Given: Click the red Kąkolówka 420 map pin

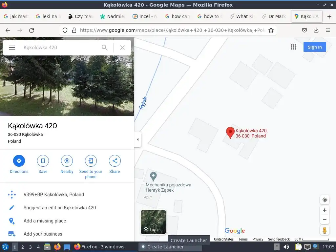Looking at the screenshot, I should point(230,133).
